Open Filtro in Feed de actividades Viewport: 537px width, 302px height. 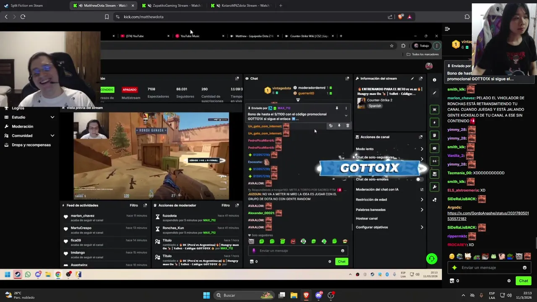pos(134,206)
